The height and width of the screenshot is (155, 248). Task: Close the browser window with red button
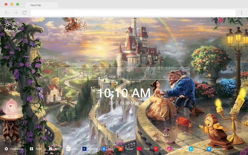coord(6,4)
